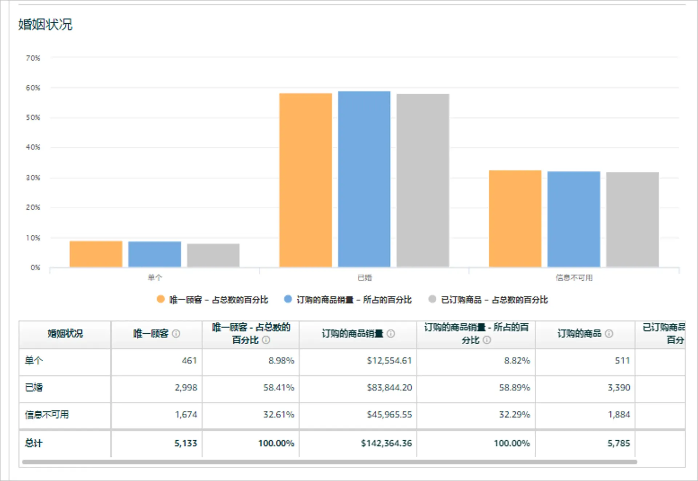Click the cell value 461
This screenshot has height=481, width=698.
pos(189,361)
